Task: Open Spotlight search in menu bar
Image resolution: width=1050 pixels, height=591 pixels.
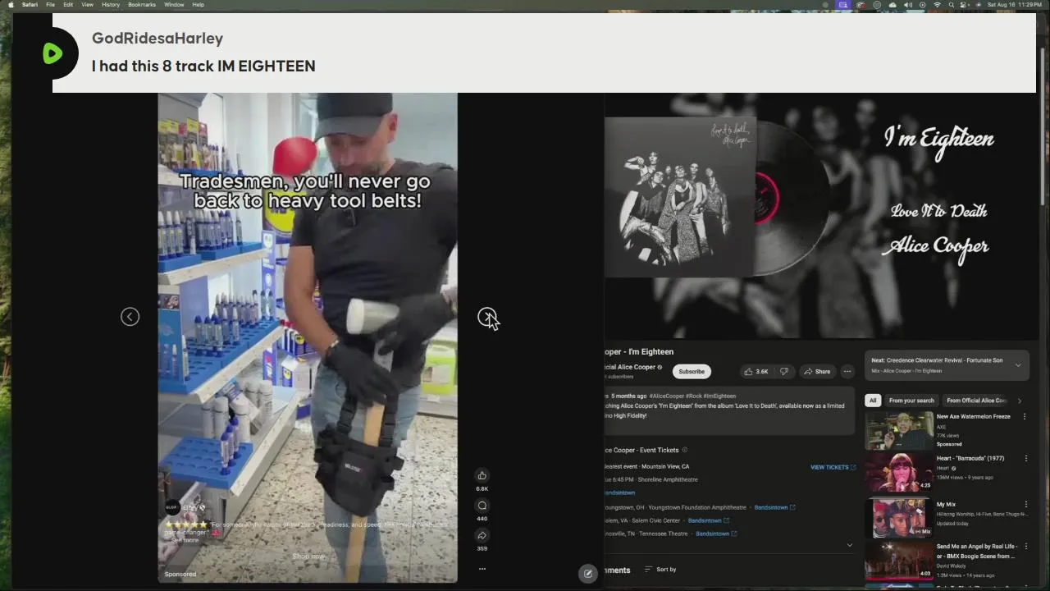Action: 952,5
